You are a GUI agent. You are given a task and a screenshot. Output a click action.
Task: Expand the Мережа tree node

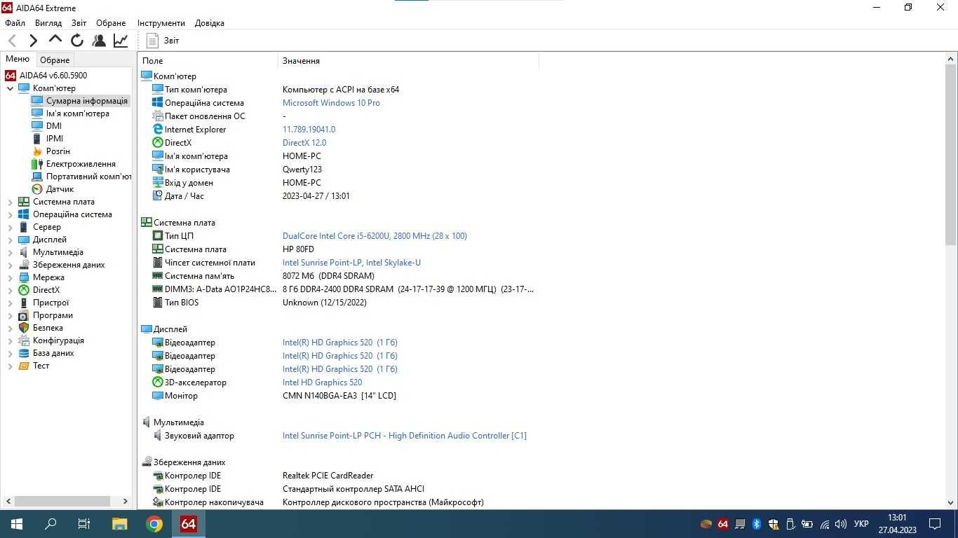pyautogui.click(x=10, y=277)
